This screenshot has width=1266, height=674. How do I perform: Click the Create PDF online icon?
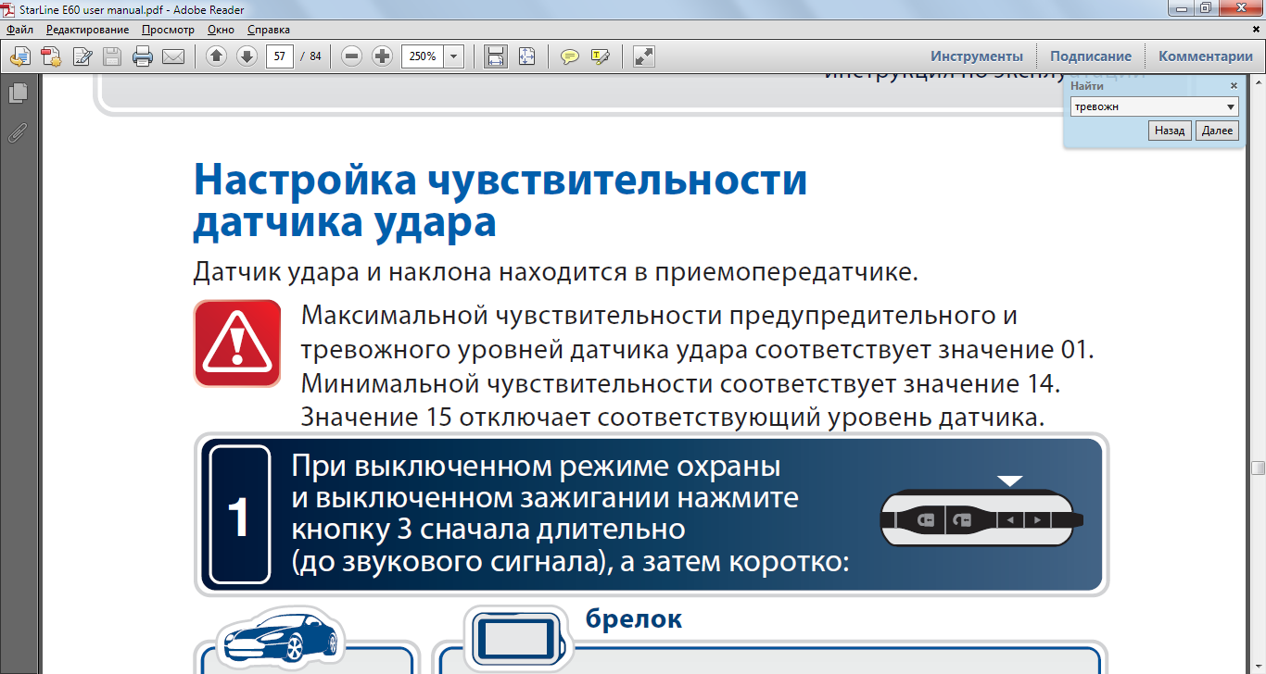(51, 56)
